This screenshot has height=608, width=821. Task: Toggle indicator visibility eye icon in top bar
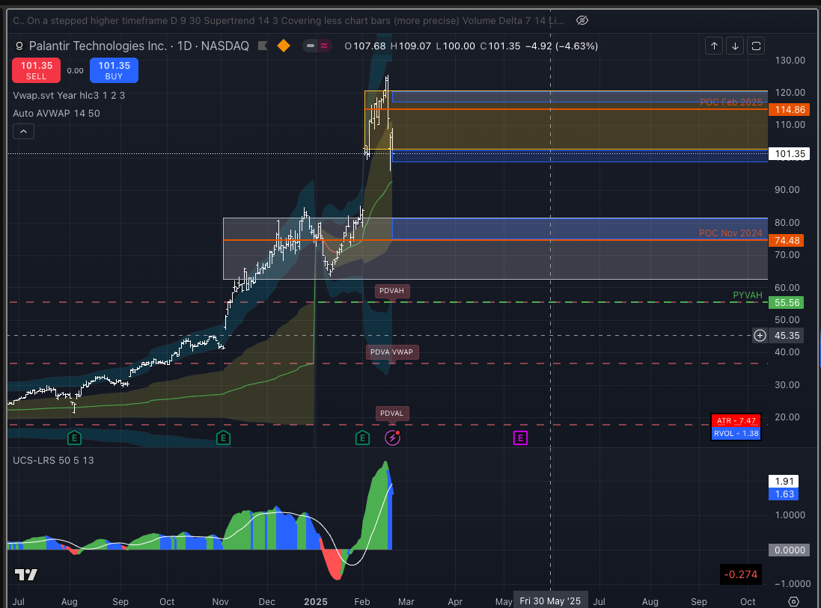click(584, 19)
